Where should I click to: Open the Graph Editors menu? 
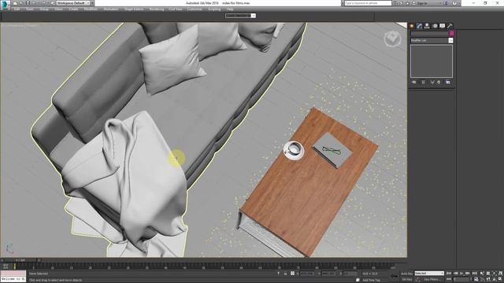coord(134,9)
